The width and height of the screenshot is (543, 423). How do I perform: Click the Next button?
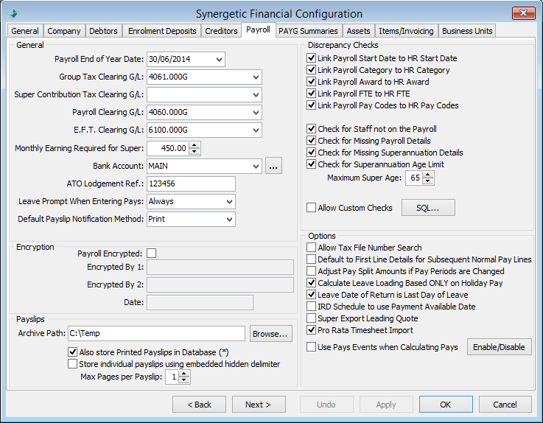point(259,405)
